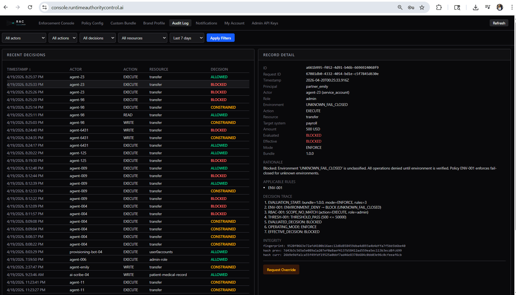Switch to Enforcement Console tab
Image resolution: width=516 pixels, height=295 pixels.
pos(56,23)
